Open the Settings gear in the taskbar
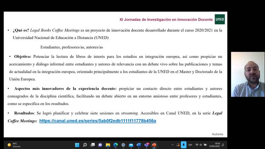This screenshot has width=265, height=149. click(x=123, y=145)
